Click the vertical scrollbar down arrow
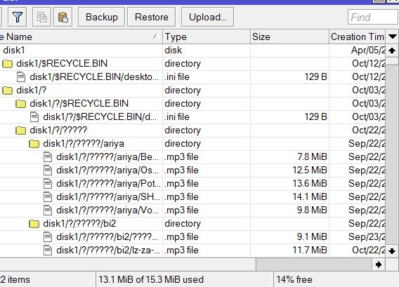 [x=392, y=251]
